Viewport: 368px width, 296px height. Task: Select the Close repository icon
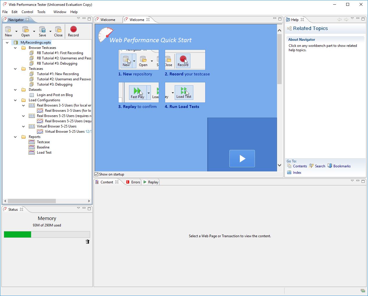tap(58, 31)
